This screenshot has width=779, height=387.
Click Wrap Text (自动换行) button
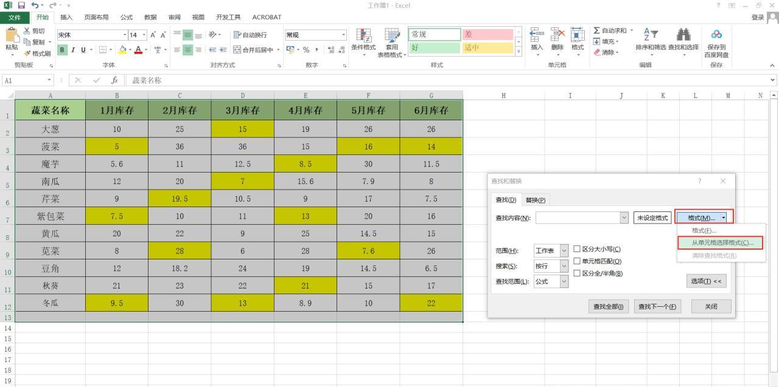251,35
